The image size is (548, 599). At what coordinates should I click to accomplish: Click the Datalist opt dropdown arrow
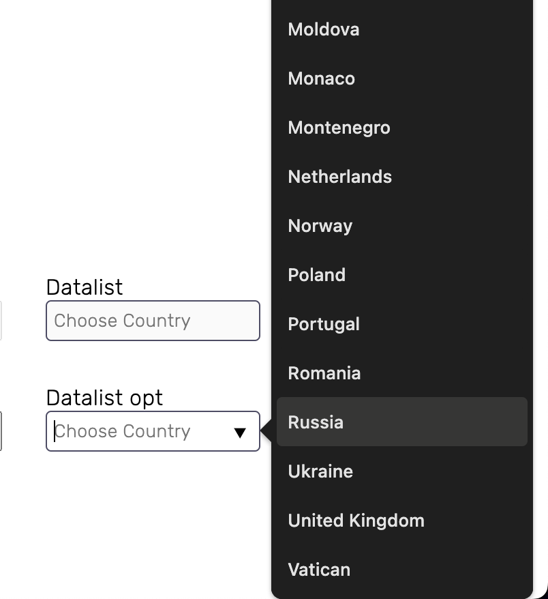tap(240, 433)
